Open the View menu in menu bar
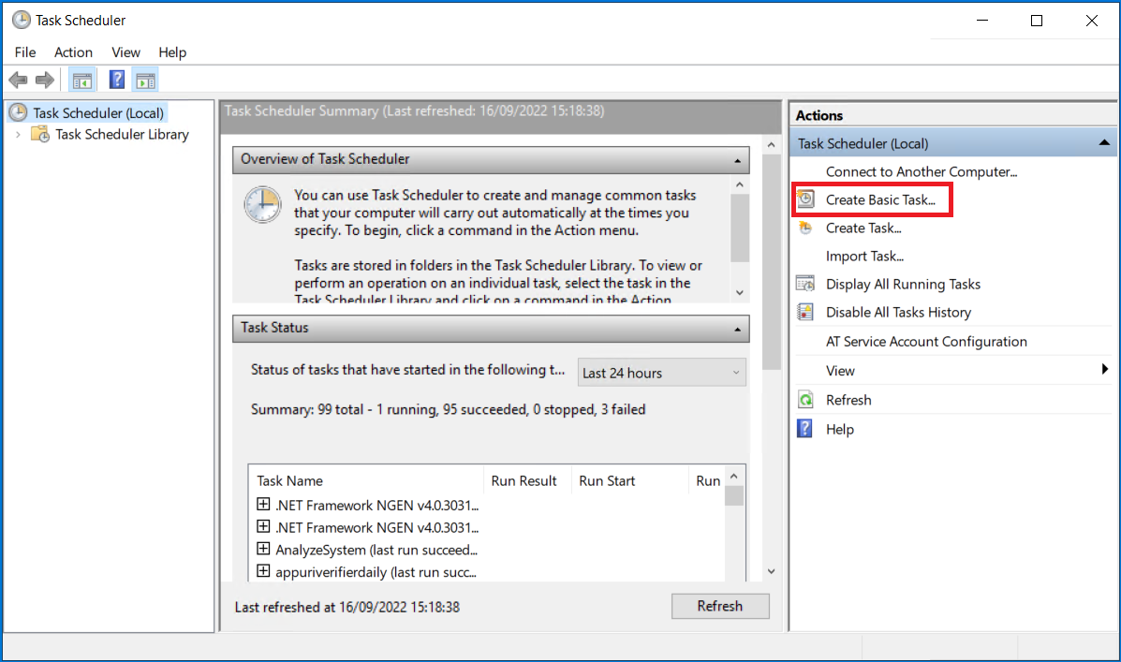Viewport: 1121px width, 662px height. click(x=125, y=52)
